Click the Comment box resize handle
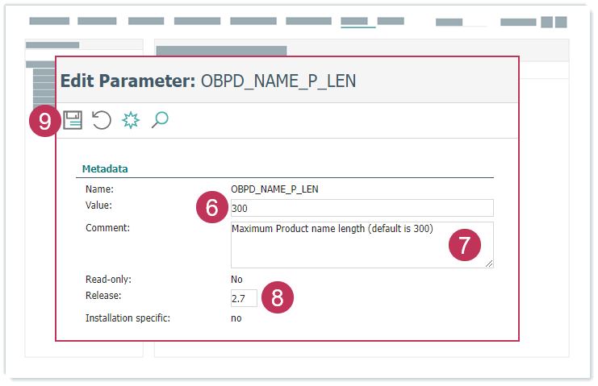This screenshot has height=386, width=598. coord(489,264)
